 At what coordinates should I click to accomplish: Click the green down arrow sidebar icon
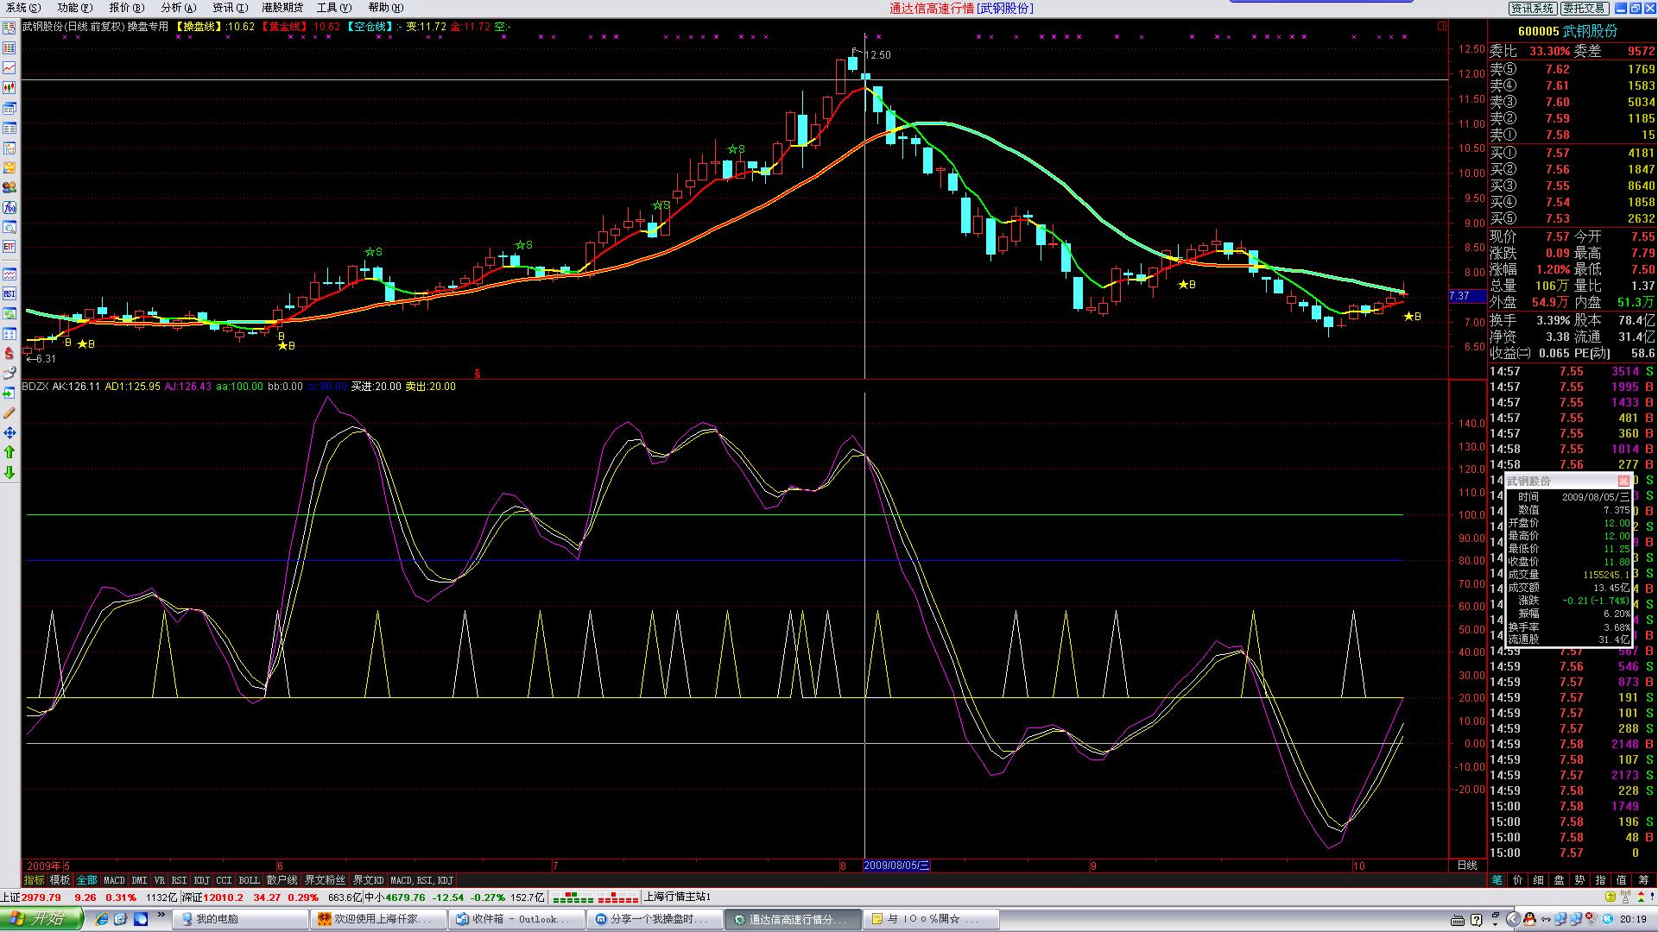pyautogui.click(x=9, y=472)
